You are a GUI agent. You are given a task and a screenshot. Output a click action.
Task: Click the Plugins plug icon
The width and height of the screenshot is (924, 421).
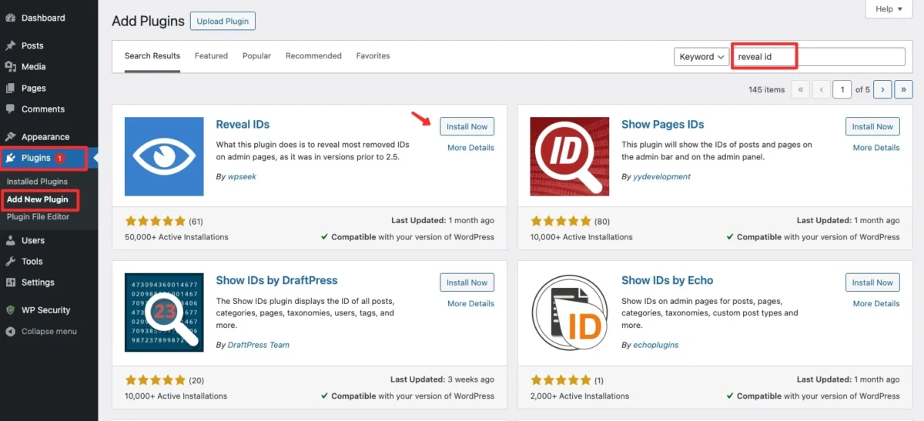10,158
